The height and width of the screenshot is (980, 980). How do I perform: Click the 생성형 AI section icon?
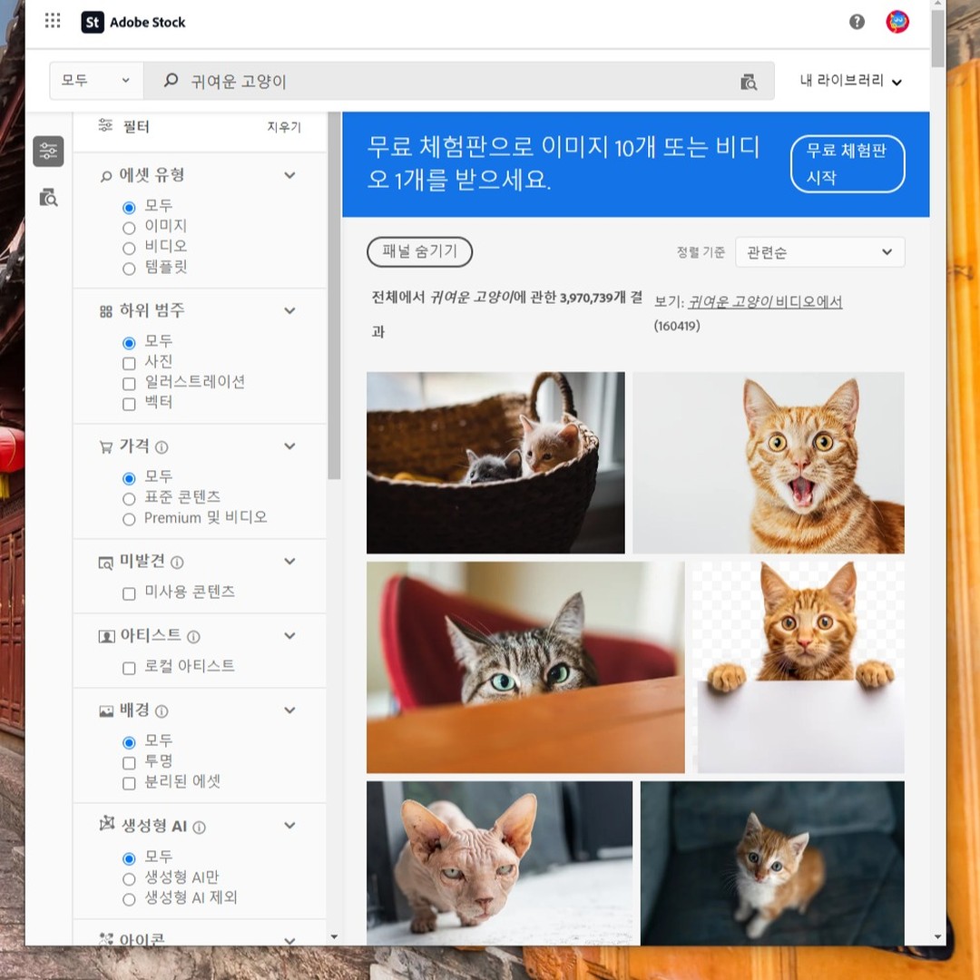point(107,823)
